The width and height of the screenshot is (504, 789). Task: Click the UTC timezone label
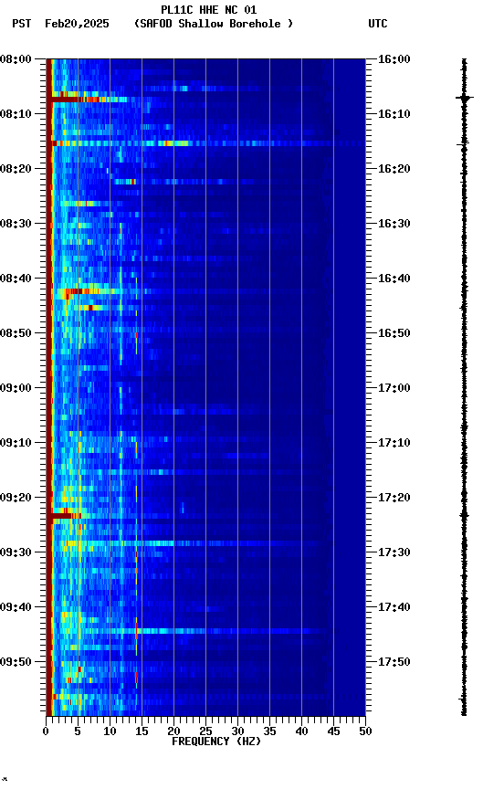pyautogui.click(x=378, y=24)
